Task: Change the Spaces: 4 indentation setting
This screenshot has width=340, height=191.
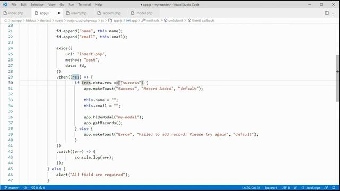Action: 270,188
